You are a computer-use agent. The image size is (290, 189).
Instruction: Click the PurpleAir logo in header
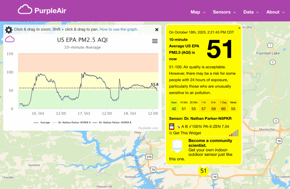click(42, 10)
